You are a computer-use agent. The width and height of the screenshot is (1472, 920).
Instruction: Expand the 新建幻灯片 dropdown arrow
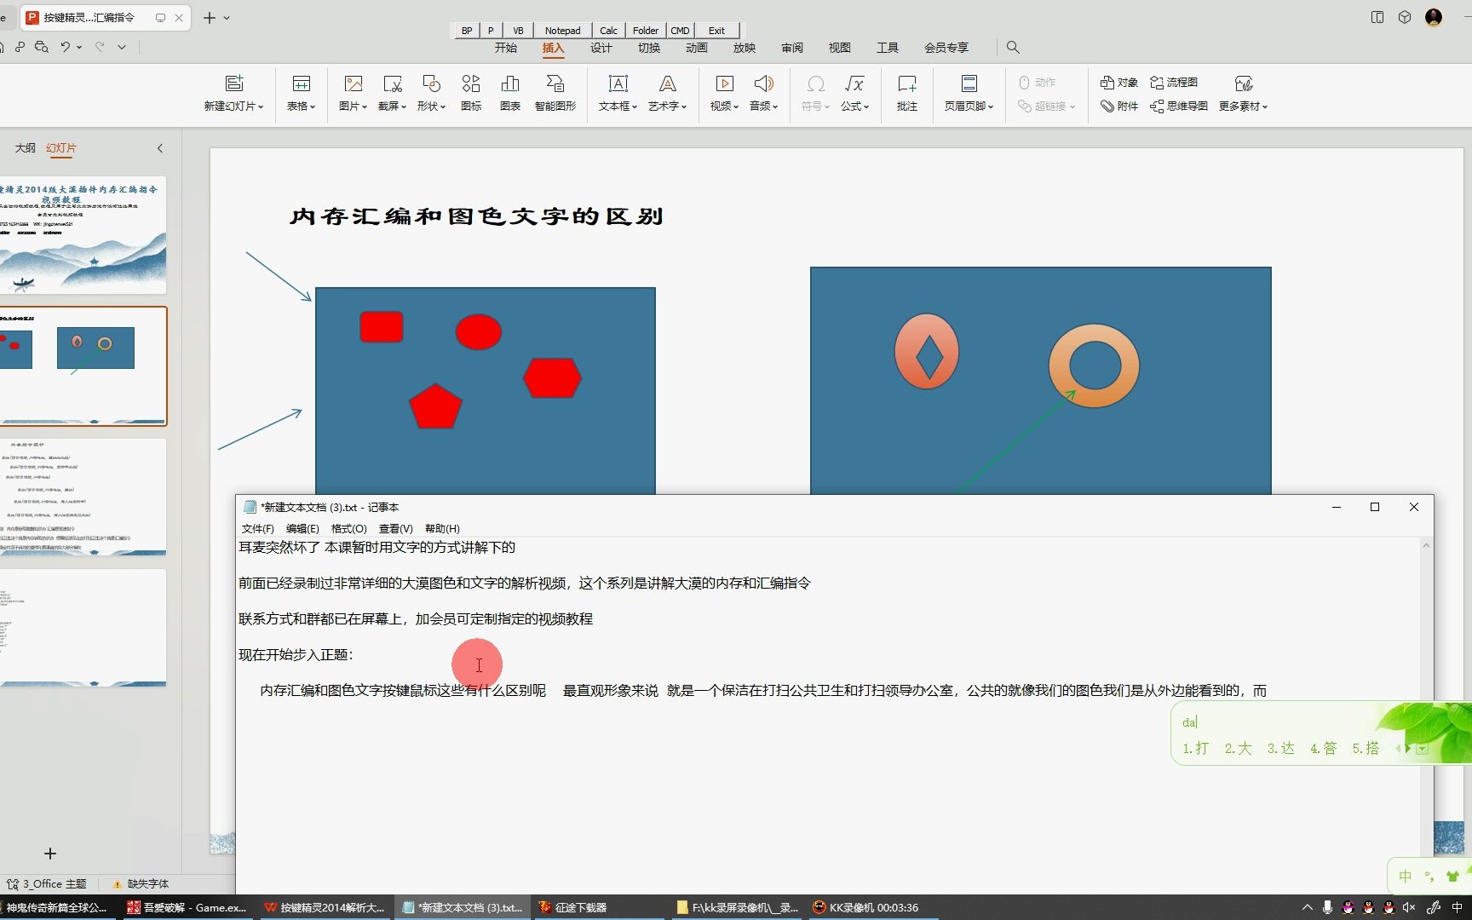point(261,107)
